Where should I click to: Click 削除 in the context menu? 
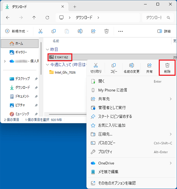click(167, 68)
